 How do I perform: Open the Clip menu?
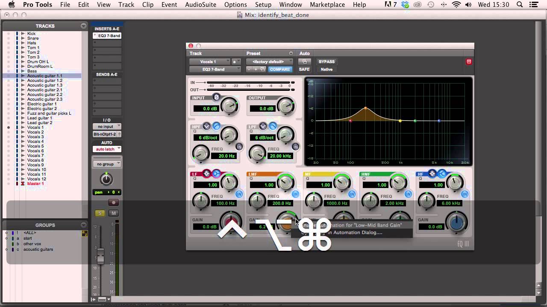pos(148,5)
